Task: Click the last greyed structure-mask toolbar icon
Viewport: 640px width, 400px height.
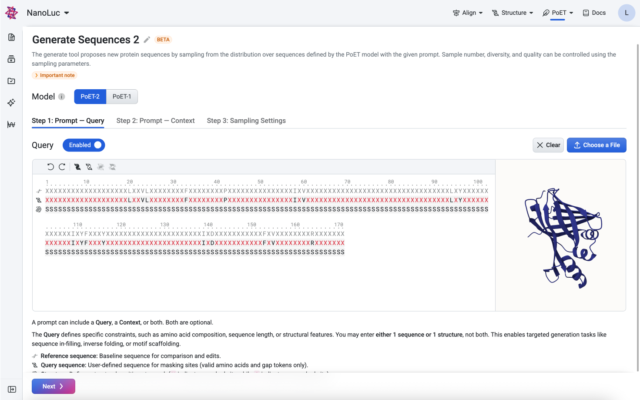Action: coord(113,167)
